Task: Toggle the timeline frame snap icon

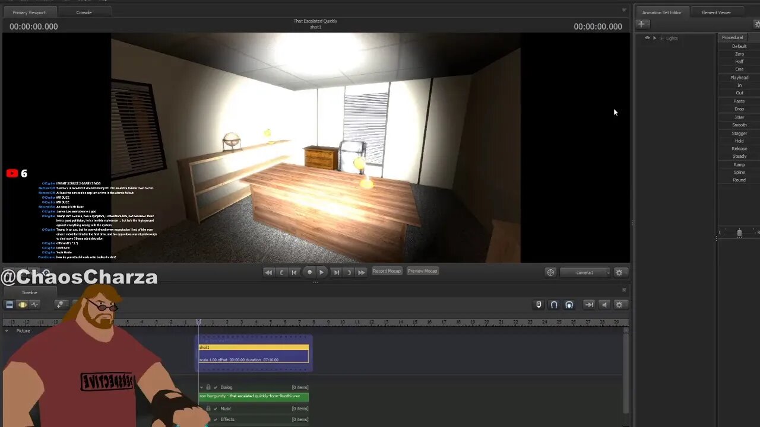Action: 569,304
